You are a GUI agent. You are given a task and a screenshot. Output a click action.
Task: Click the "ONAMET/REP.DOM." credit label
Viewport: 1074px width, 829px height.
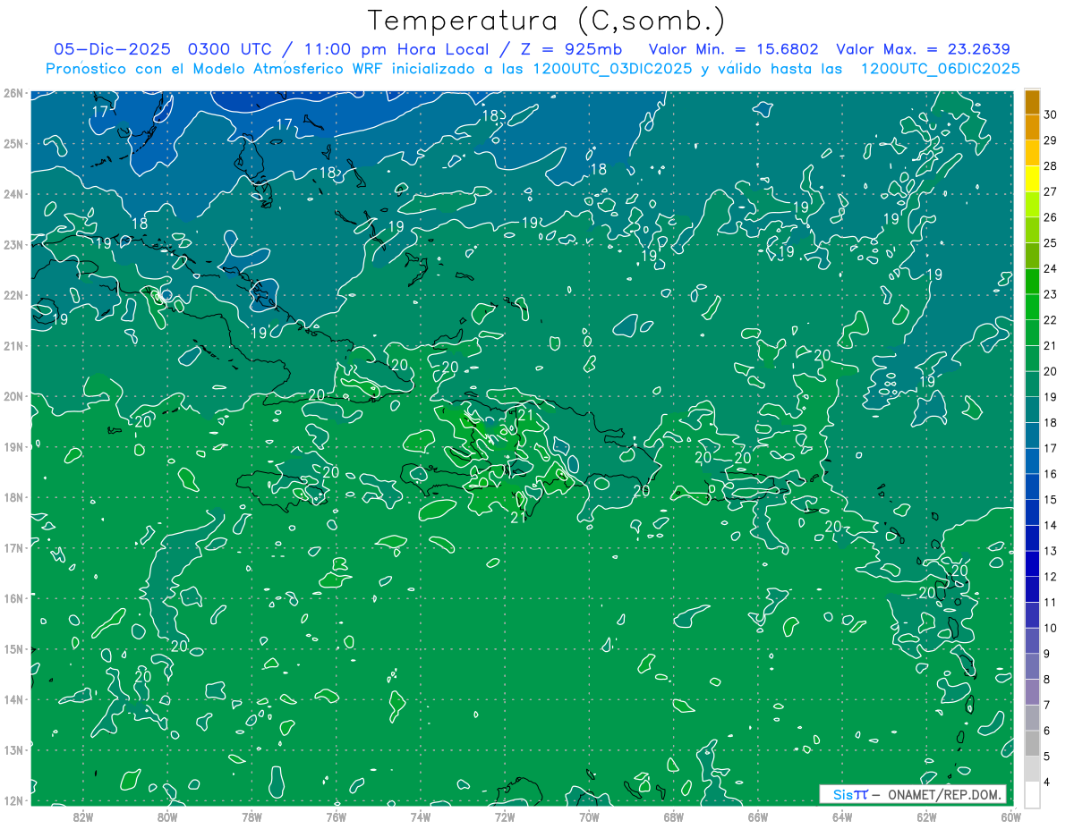pos(944,794)
